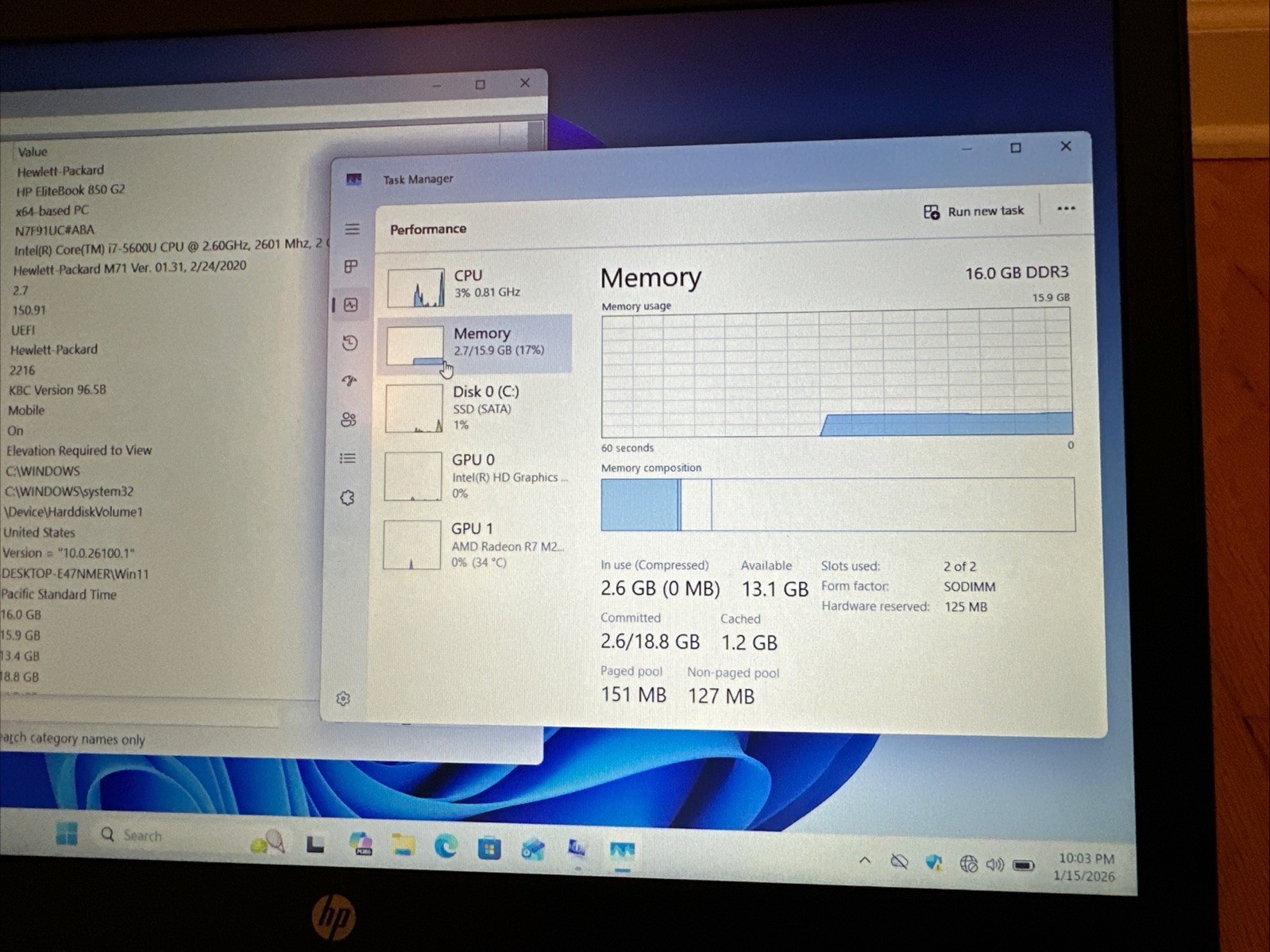Open Windows Start menu
1270x952 pixels.
[68, 833]
